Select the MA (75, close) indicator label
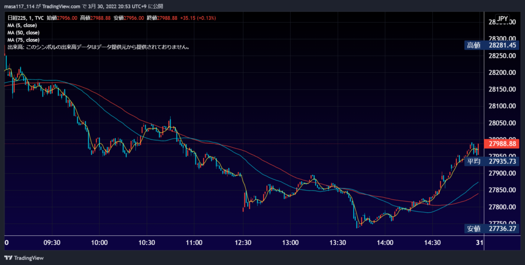This screenshot has height=265, width=525. pyautogui.click(x=24, y=40)
